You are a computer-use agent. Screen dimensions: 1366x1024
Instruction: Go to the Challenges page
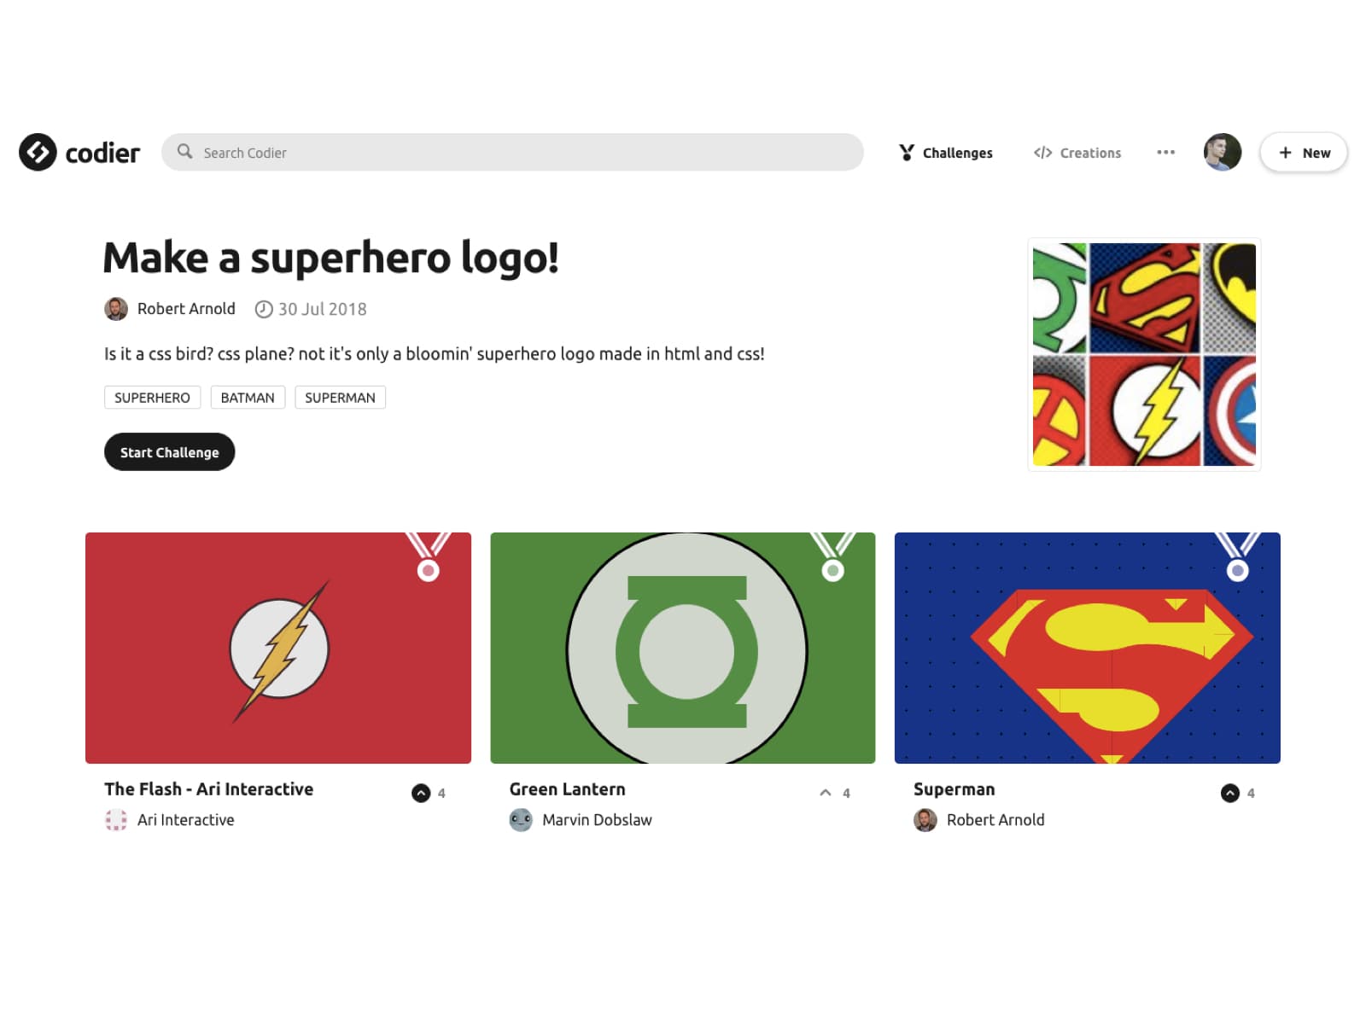coord(946,153)
